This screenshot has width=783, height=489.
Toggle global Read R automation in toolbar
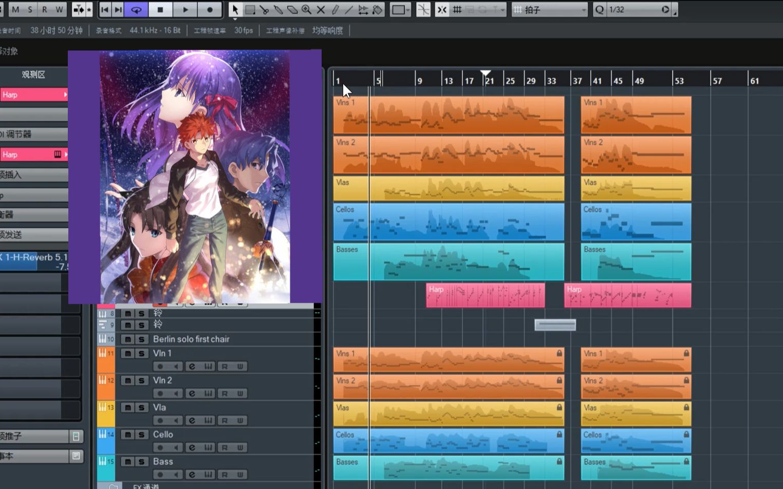coord(45,10)
